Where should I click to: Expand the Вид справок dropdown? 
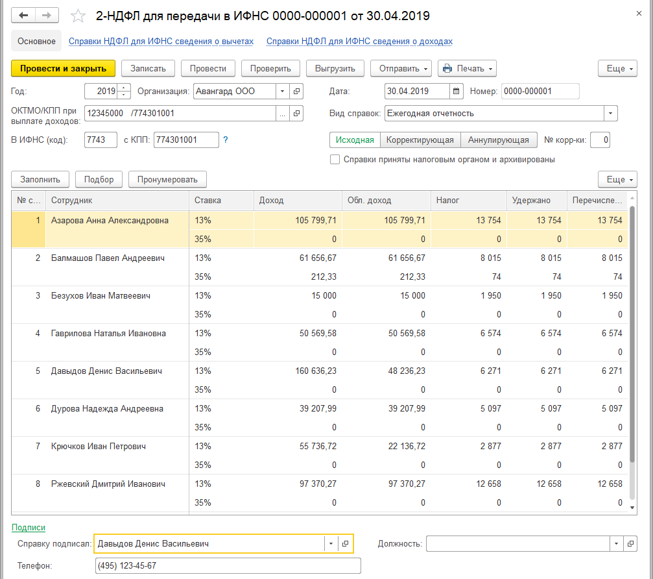[x=610, y=114]
